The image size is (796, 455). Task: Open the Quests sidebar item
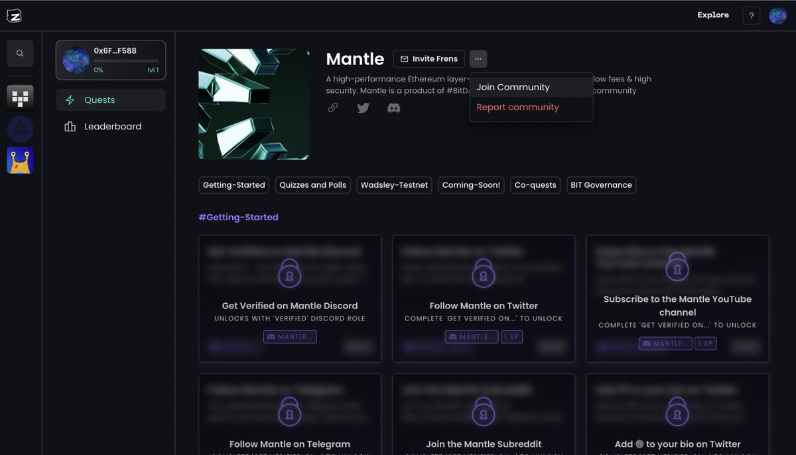(x=111, y=100)
